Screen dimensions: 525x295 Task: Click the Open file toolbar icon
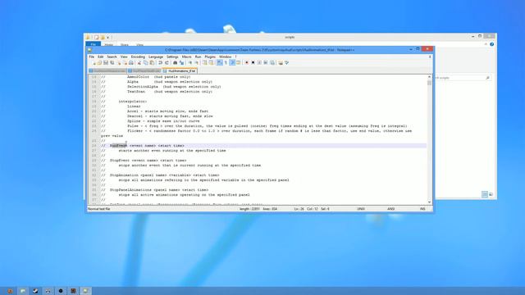99,63
